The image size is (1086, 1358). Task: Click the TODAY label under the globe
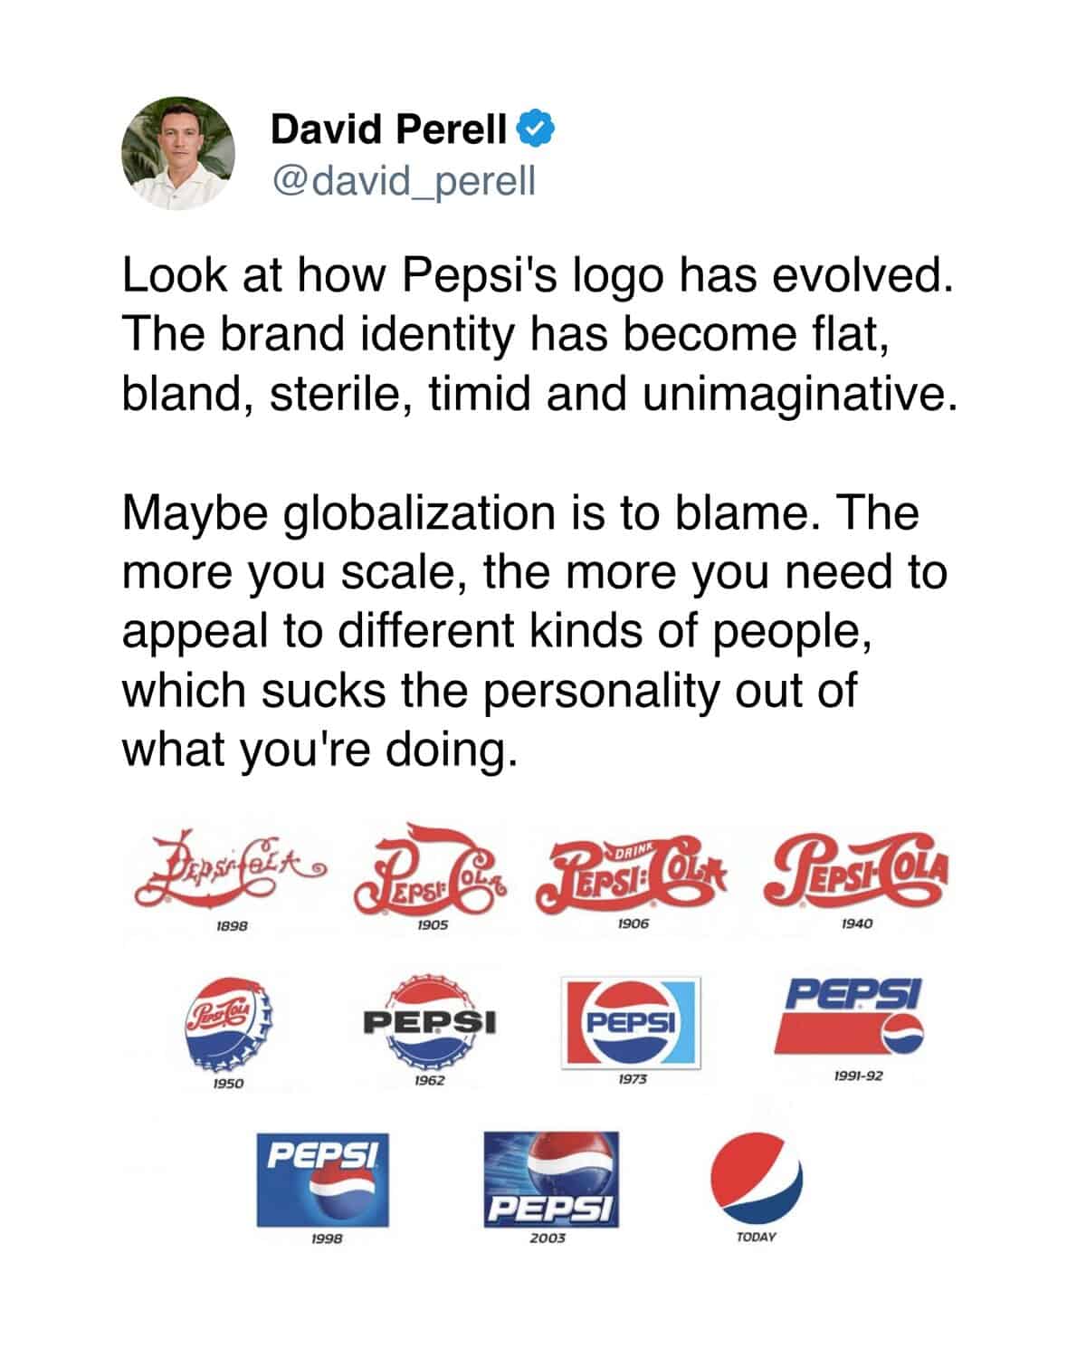point(757,1237)
